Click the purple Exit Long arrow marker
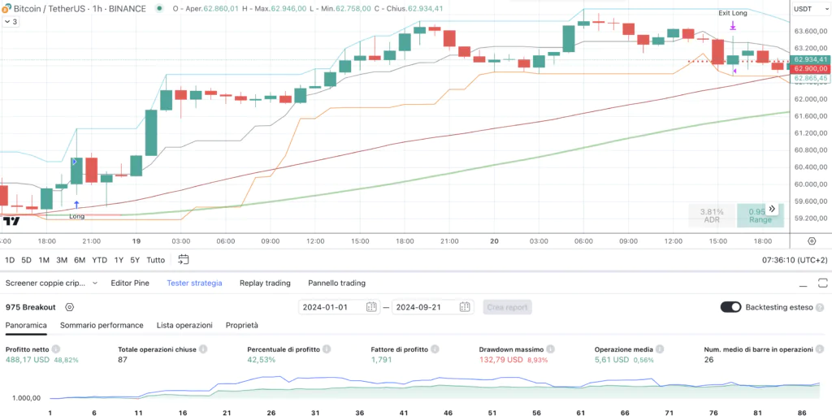 733,25
